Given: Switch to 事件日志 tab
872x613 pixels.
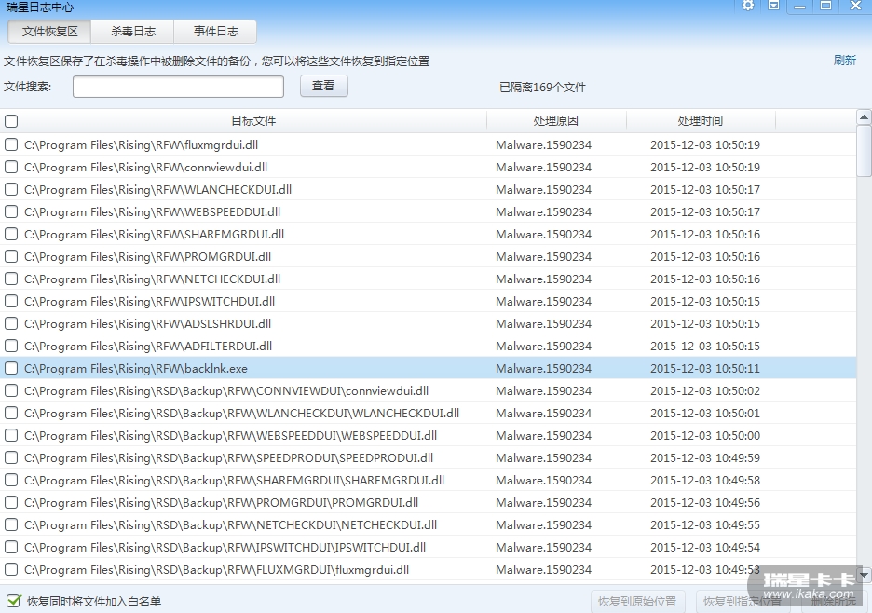Looking at the screenshot, I should pos(216,32).
